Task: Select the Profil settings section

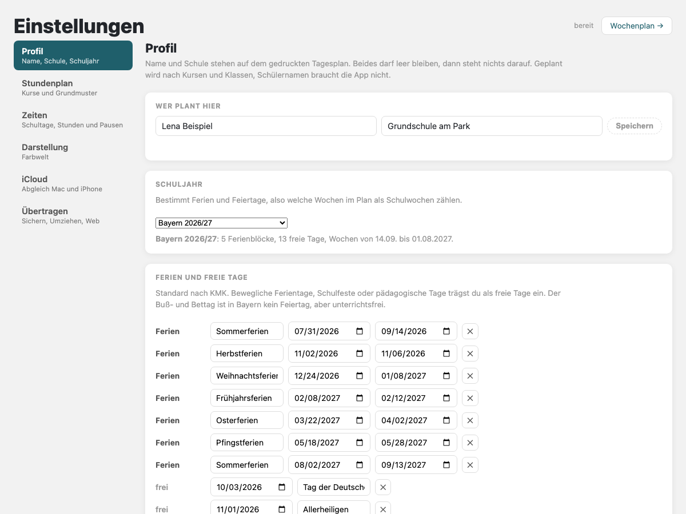Action: [x=73, y=55]
